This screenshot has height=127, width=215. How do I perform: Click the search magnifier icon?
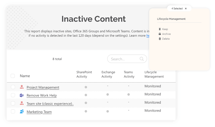click(142, 59)
